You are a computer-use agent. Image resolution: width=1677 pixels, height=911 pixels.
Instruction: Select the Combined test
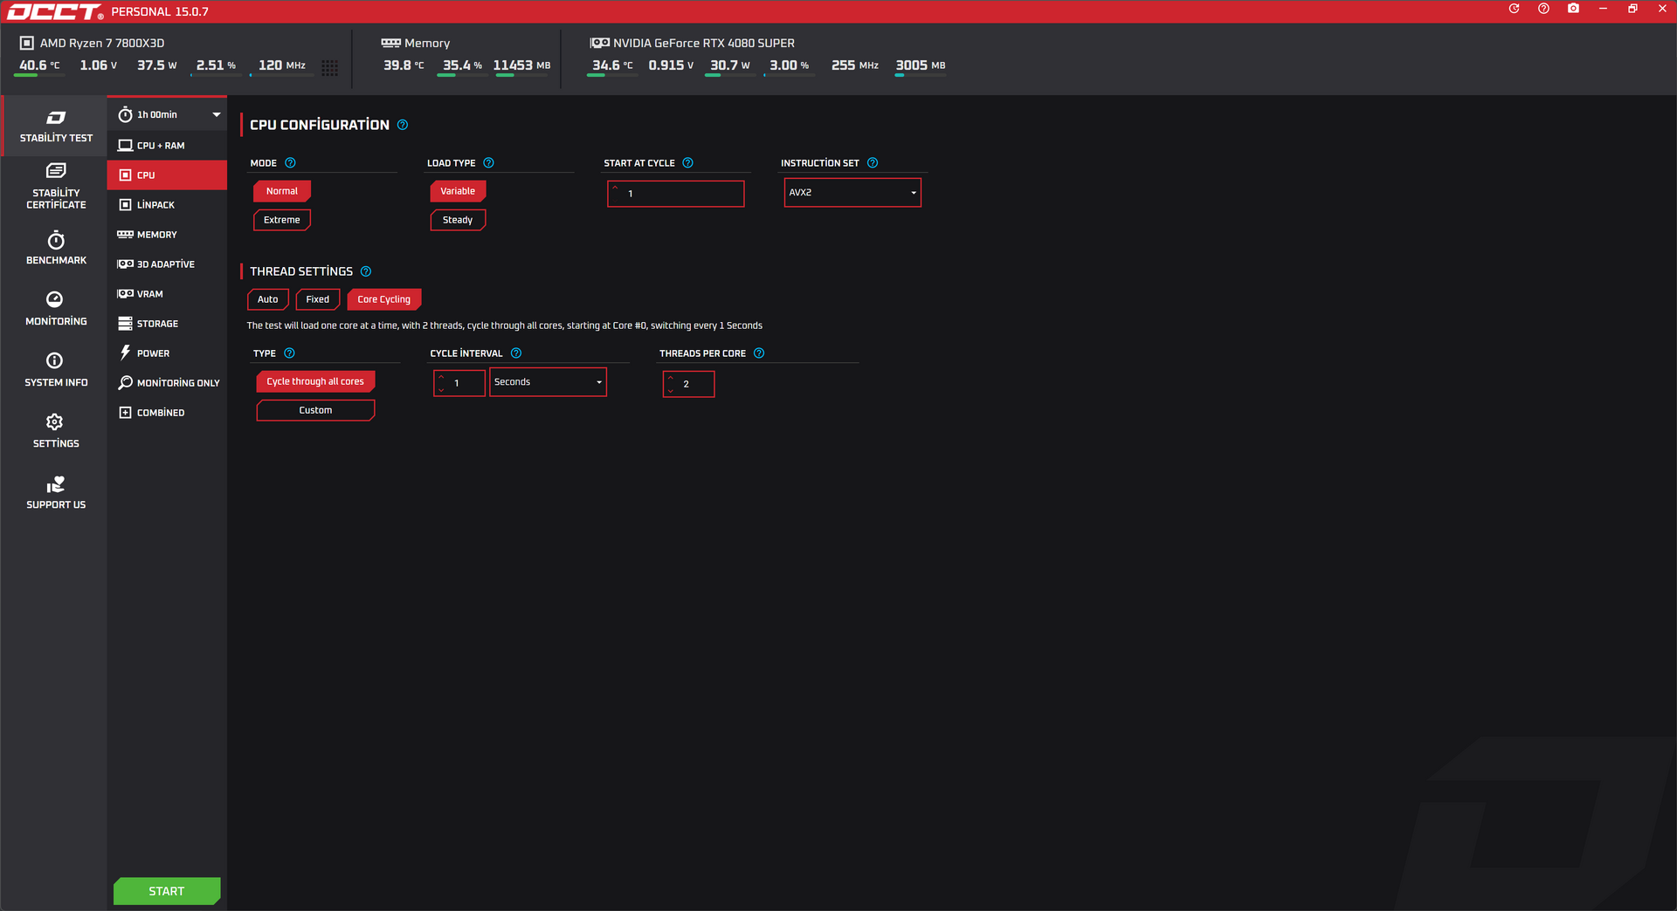click(167, 413)
